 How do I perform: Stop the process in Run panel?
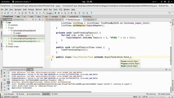[5, 76]
